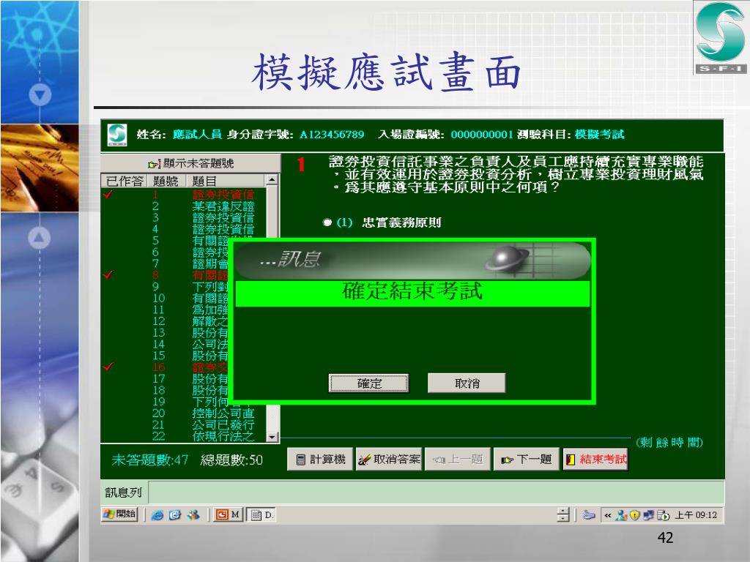Click the slide's down-arrow navigation circle
Image resolution: width=750 pixels, height=562 pixels.
click(40, 95)
